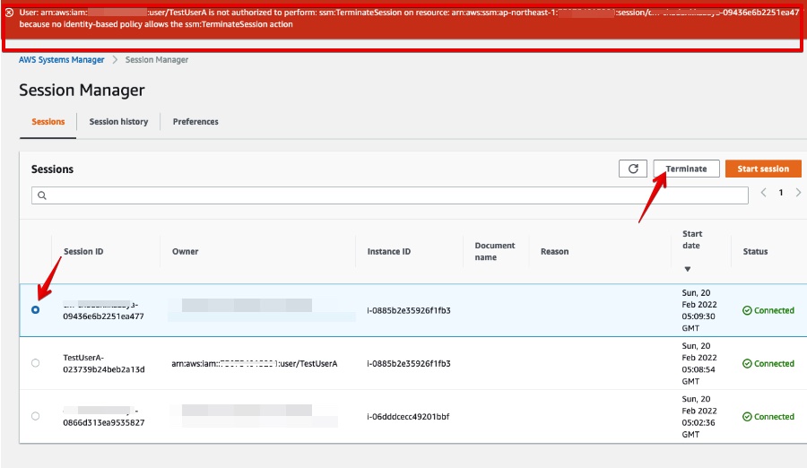Click the Start date sort arrow
This screenshot has height=468, width=807.
688,269
